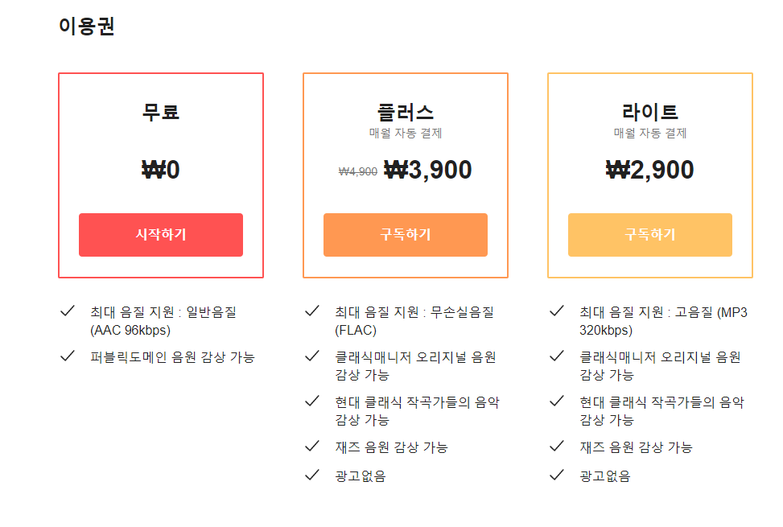Click checkmark beside 무손실음질 (FLAC) feature
This screenshot has width=783, height=527.
[x=312, y=311]
